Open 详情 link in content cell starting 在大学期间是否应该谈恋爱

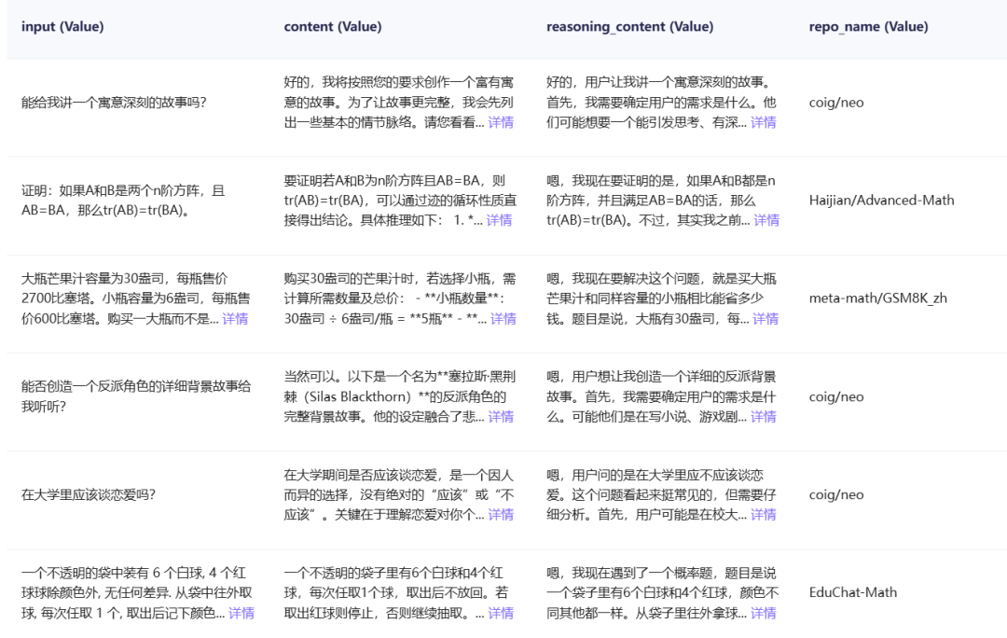pos(501,514)
